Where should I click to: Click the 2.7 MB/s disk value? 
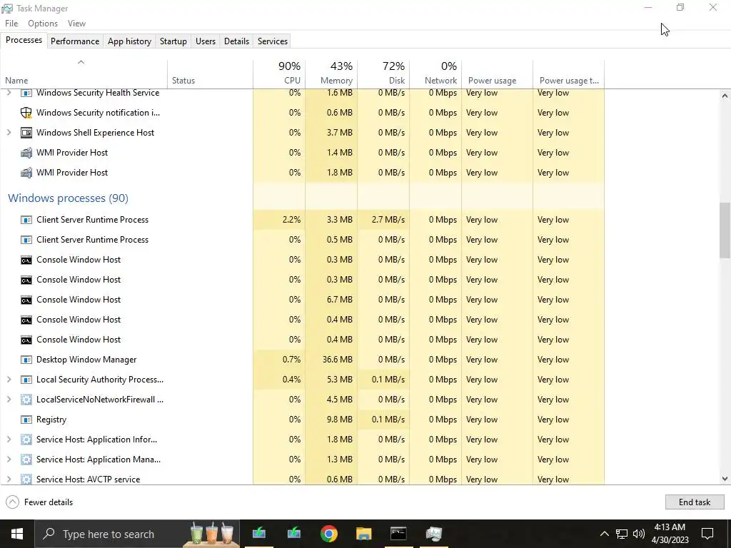[x=388, y=220]
